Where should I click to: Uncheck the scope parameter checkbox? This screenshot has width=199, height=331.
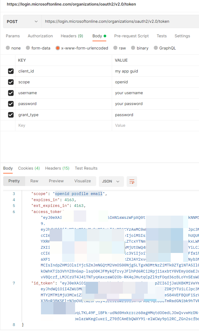coord(11,82)
